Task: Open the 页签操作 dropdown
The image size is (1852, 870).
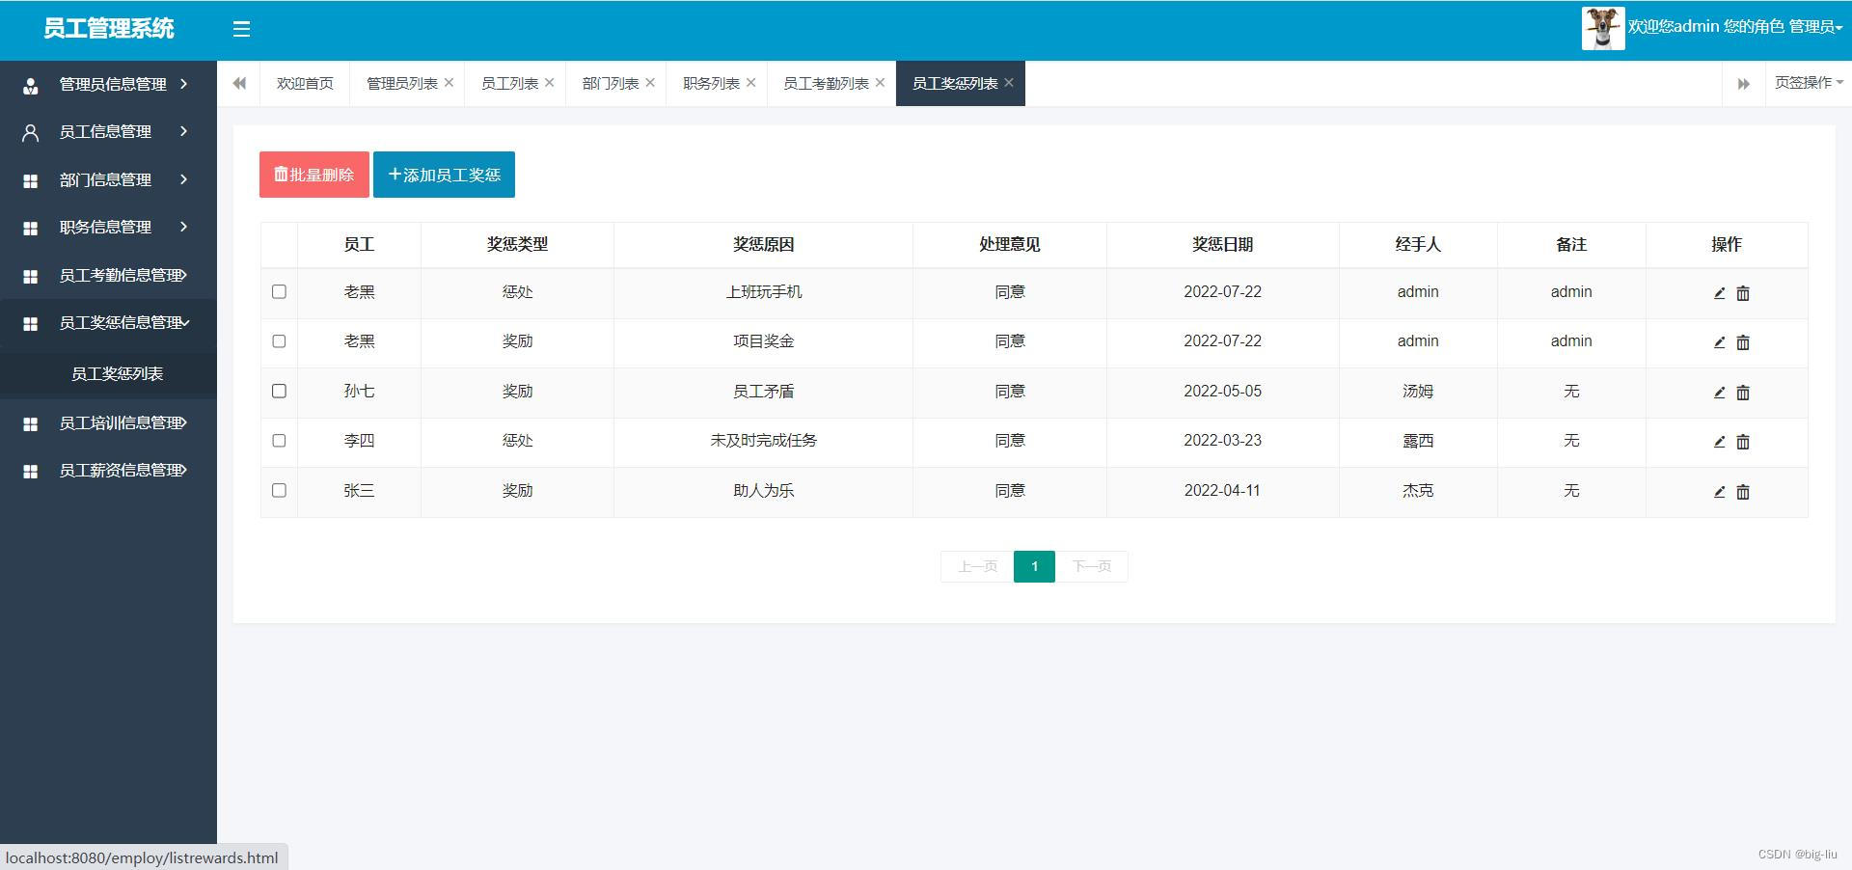Action: (x=1808, y=83)
